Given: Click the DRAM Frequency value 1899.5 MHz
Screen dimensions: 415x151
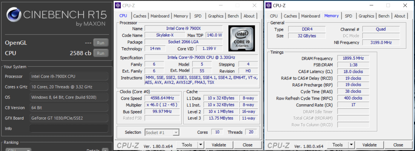Looking at the screenshot, I should (x=354, y=58).
